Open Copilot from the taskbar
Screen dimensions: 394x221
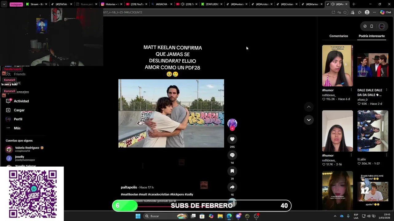pyautogui.click(x=211, y=216)
